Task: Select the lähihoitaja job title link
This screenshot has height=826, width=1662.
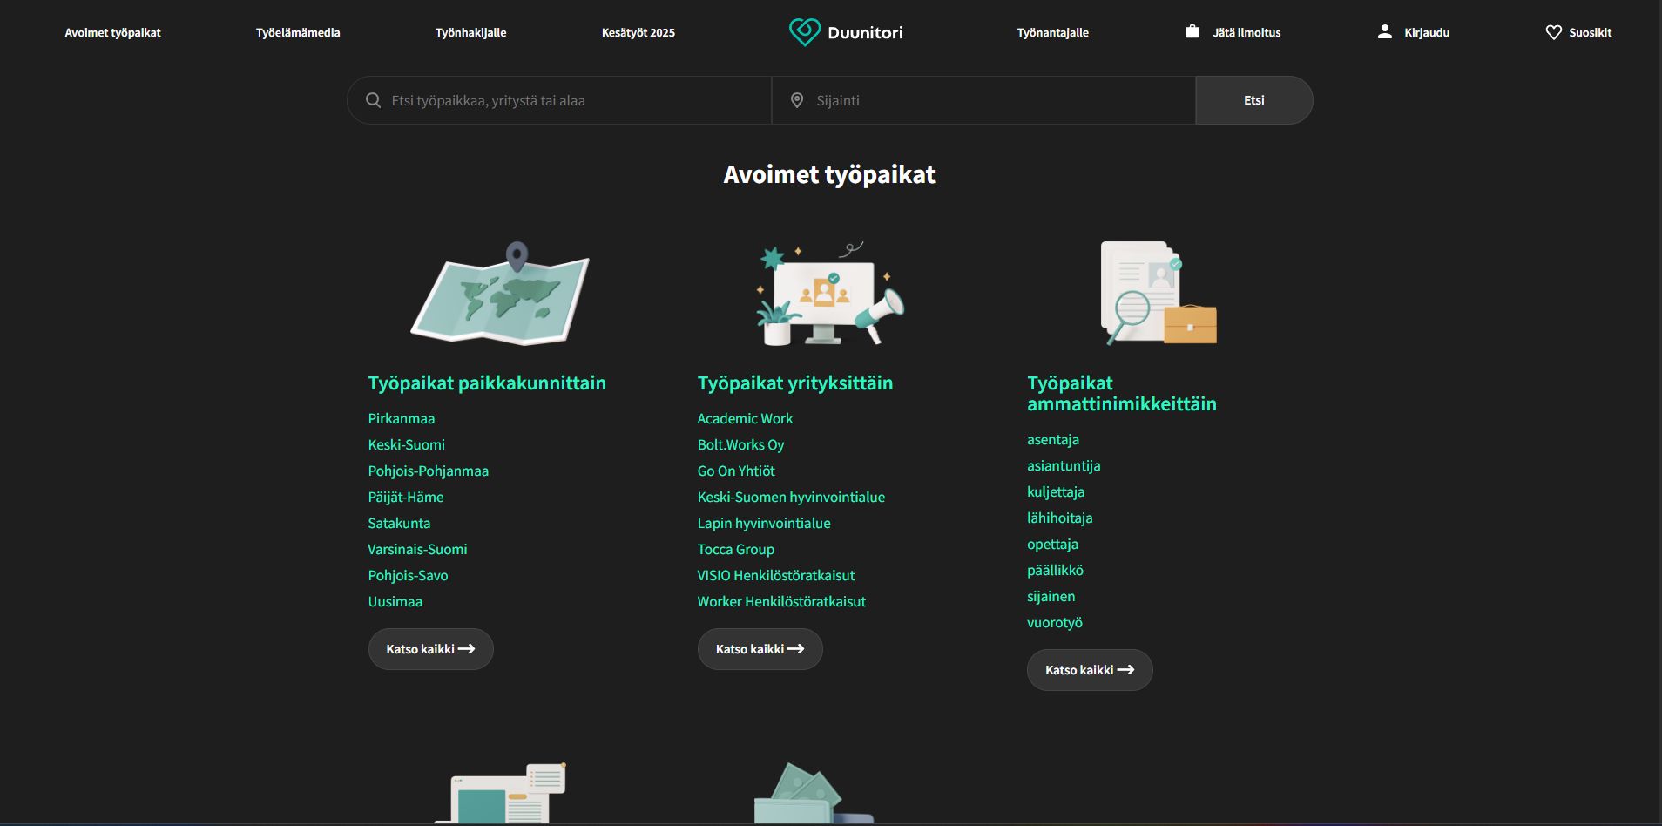Action: point(1059,518)
